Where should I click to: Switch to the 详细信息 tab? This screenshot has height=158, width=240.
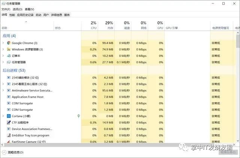[57, 15]
